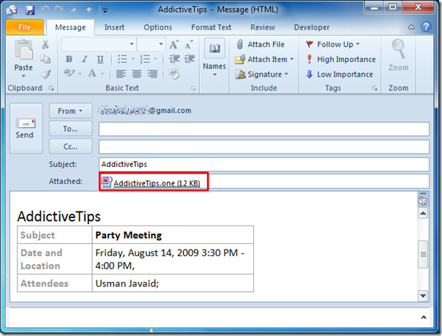Open Tags dialog launcher

pos(375,89)
